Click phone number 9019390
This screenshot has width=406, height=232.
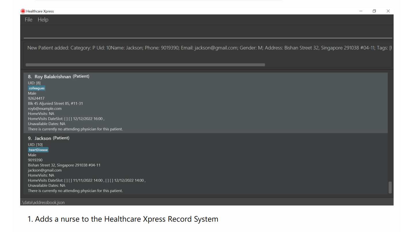pos(35,160)
